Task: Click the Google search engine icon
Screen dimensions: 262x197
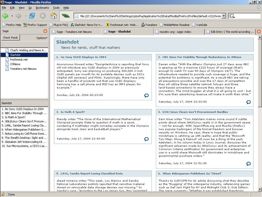Action: pyautogui.click(x=232, y=16)
